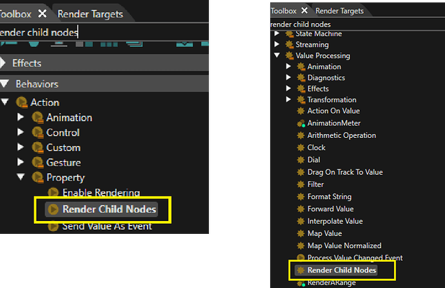Image resolution: width=445 pixels, height=288 pixels.
Task: Click the left toolbox search field
Action: tap(104, 32)
